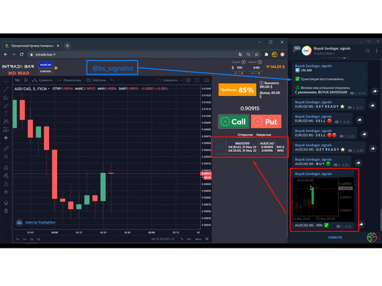Toggle percent scale at chart bottom

pyautogui.click(x=181, y=239)
